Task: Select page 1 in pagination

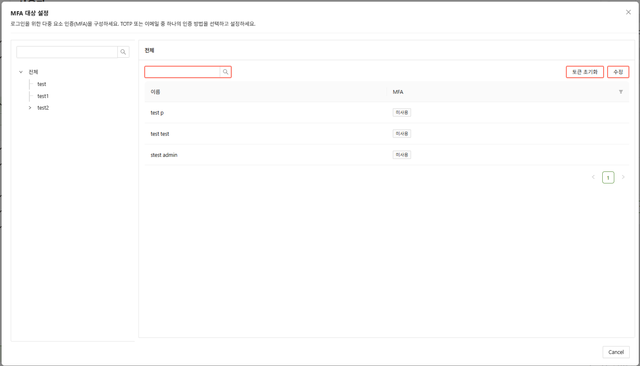Action: [608, 178]
